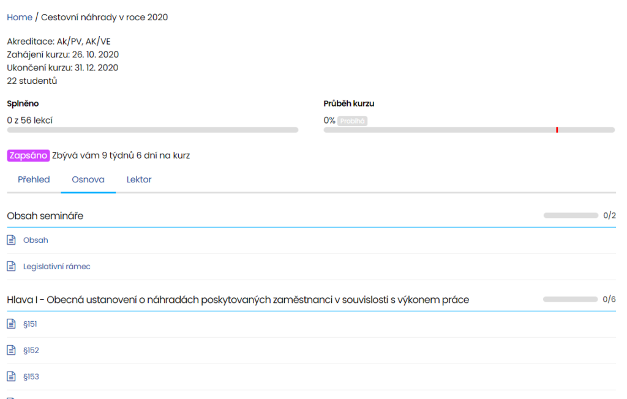Collapse the Hlava I section heading
Image resolution: width=627 pixels, height=399 pixels.
[238, 300]
